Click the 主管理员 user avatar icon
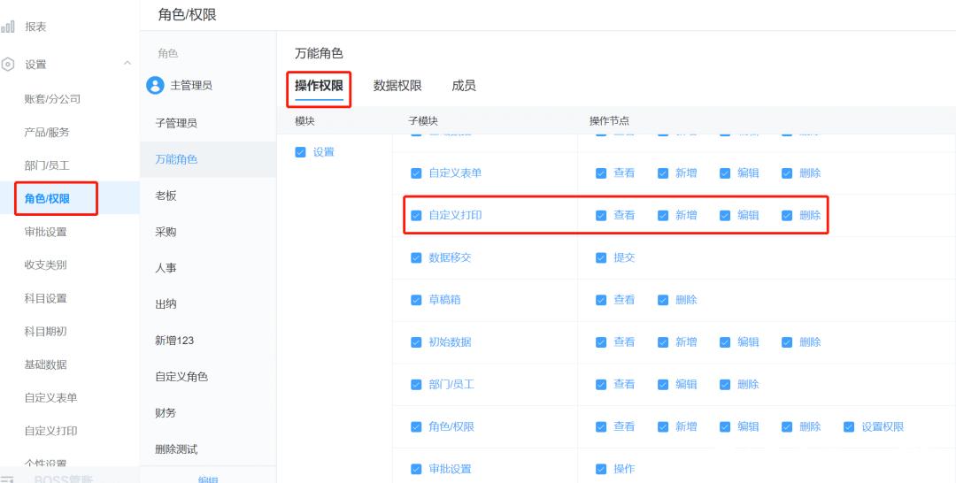 pyautogui.click(x=156, y=85)
